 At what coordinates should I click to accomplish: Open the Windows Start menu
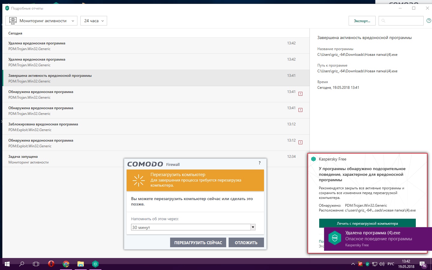(x=7, y=264)
